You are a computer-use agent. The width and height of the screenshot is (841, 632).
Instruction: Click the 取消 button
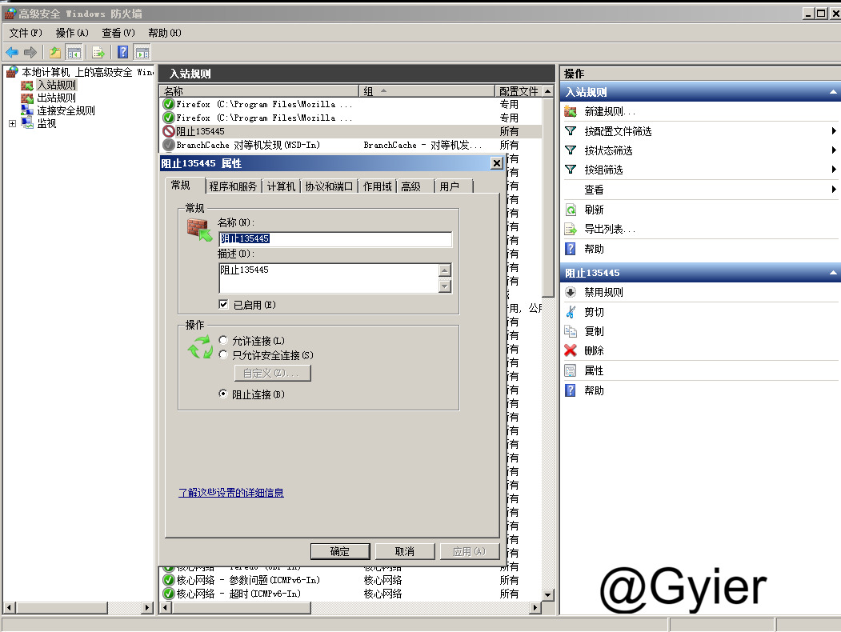click(404, 551)
